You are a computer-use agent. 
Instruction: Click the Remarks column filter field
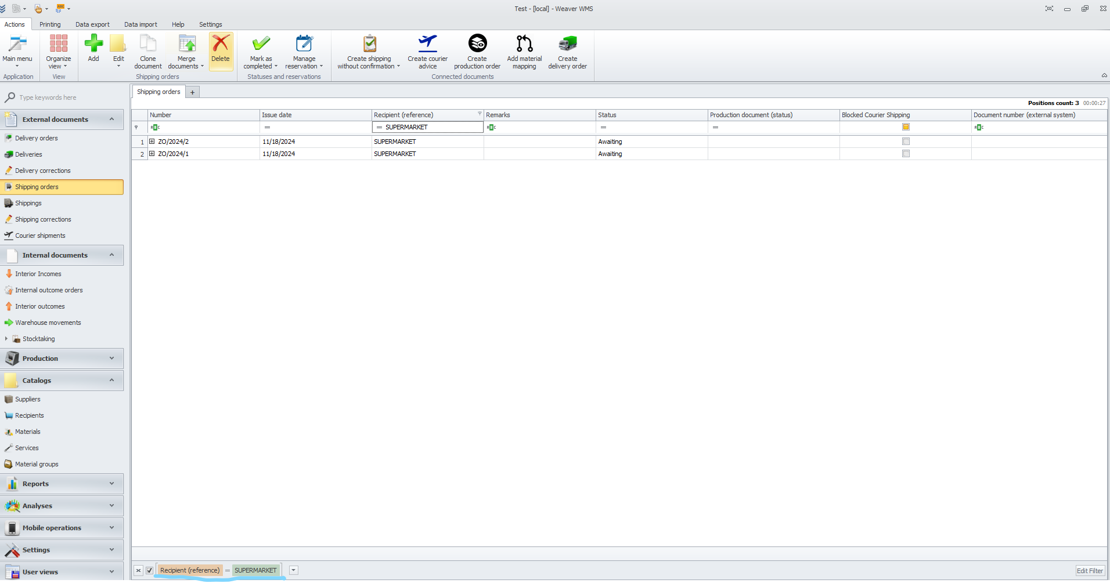539,127
